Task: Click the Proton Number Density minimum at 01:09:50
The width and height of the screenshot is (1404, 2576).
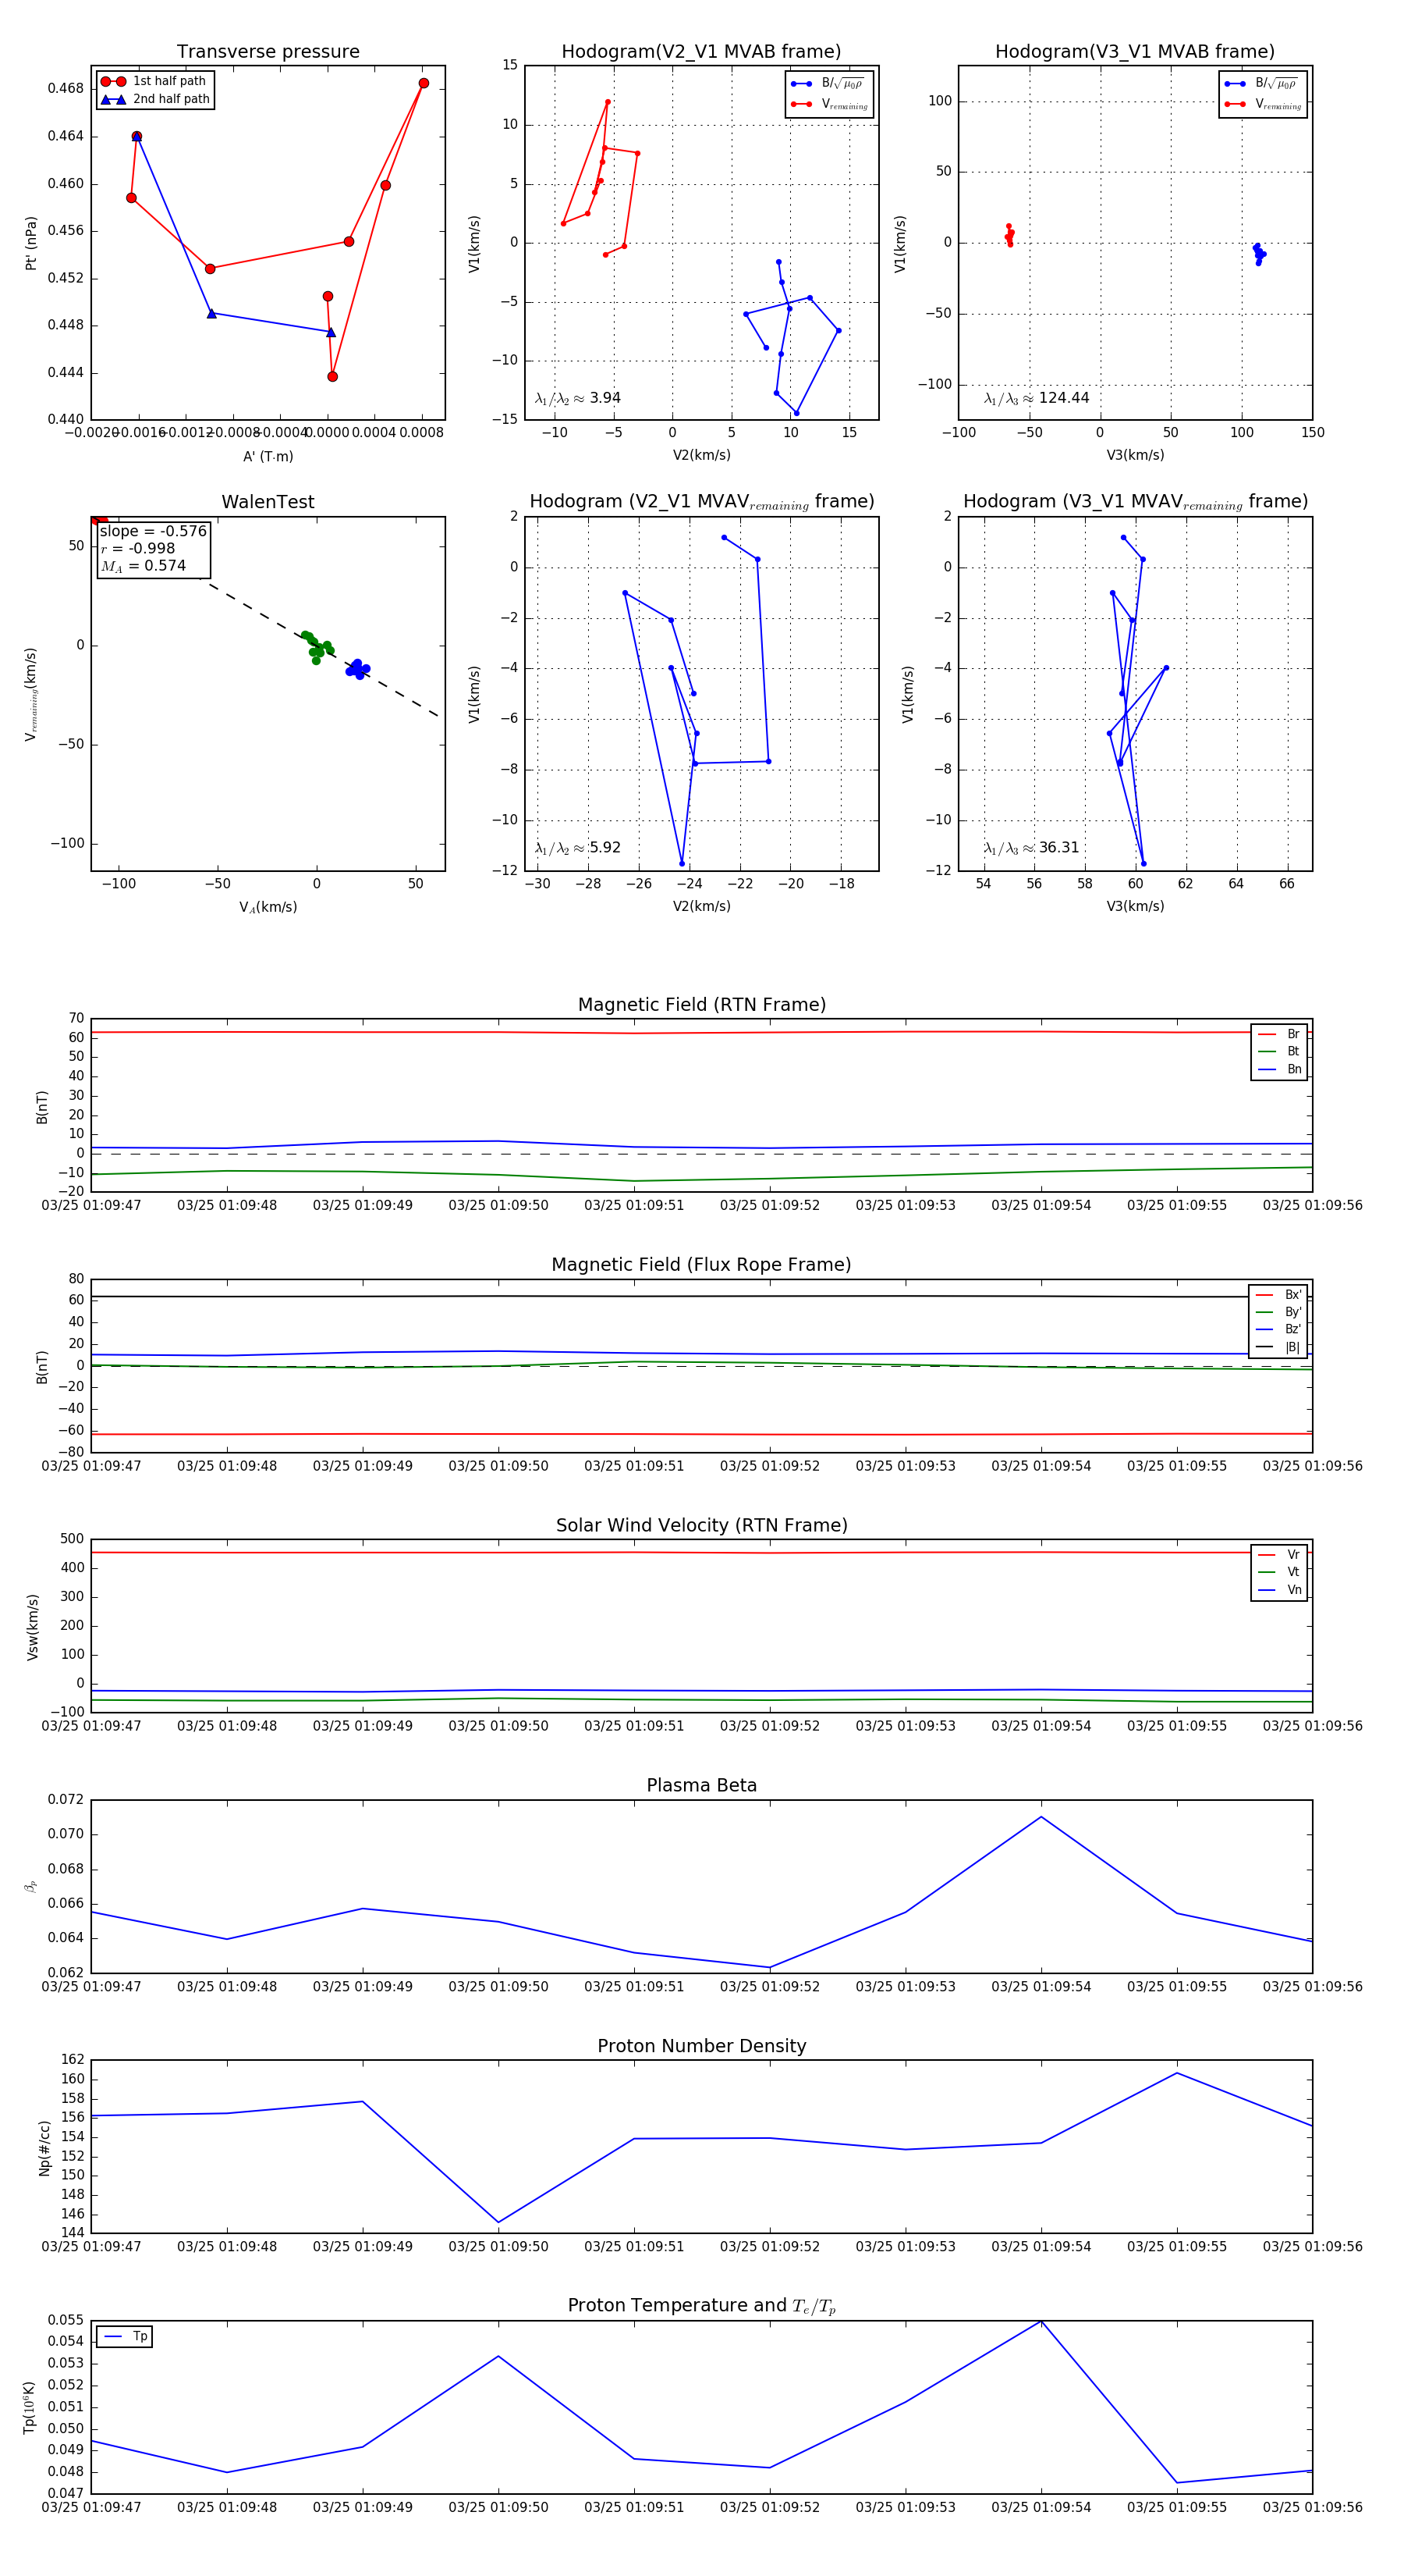Action: [x=498, y=2222]
